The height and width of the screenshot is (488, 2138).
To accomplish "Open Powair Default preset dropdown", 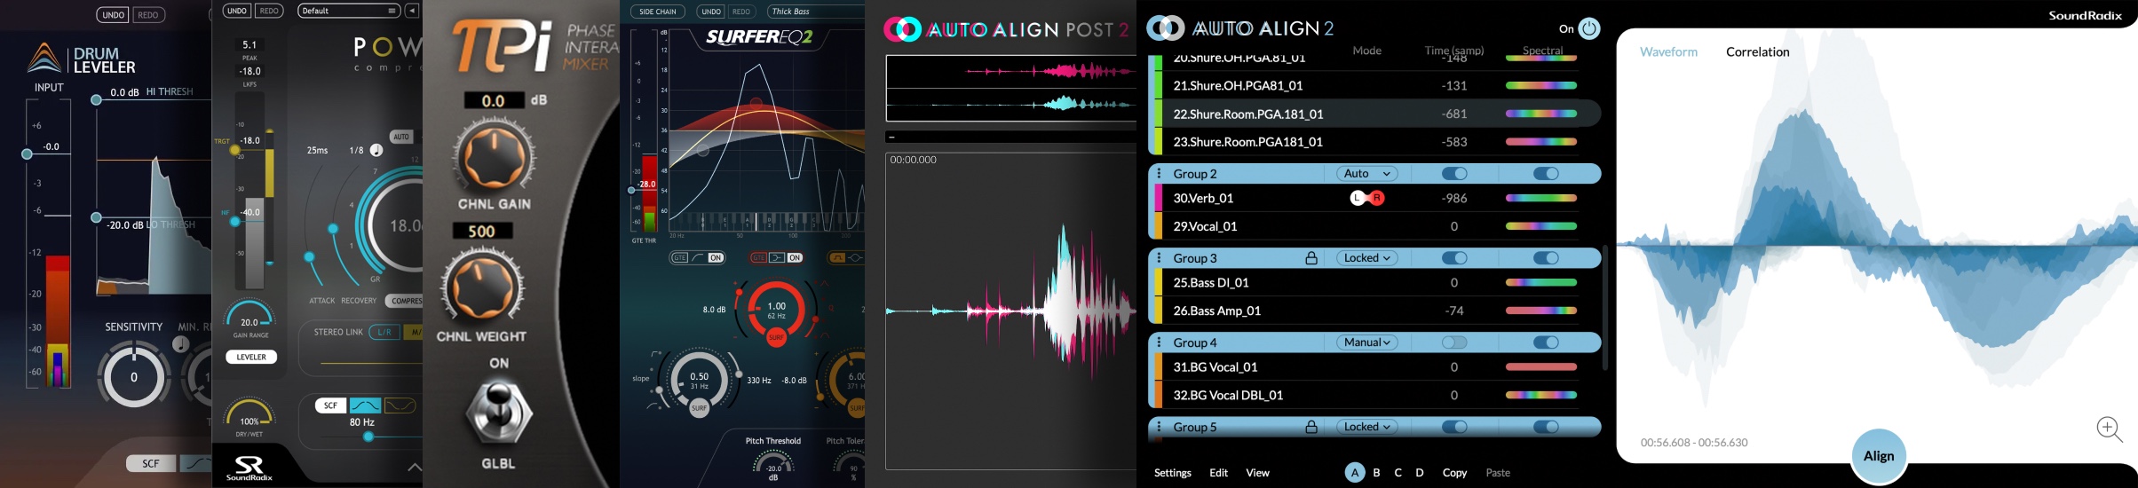I will tap(349, 11).
